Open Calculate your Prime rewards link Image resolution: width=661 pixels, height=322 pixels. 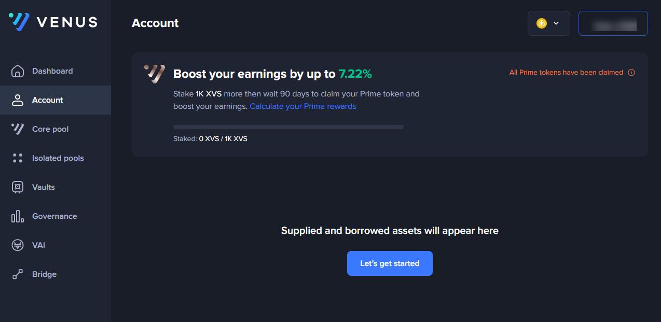click(x=303, y=106)
